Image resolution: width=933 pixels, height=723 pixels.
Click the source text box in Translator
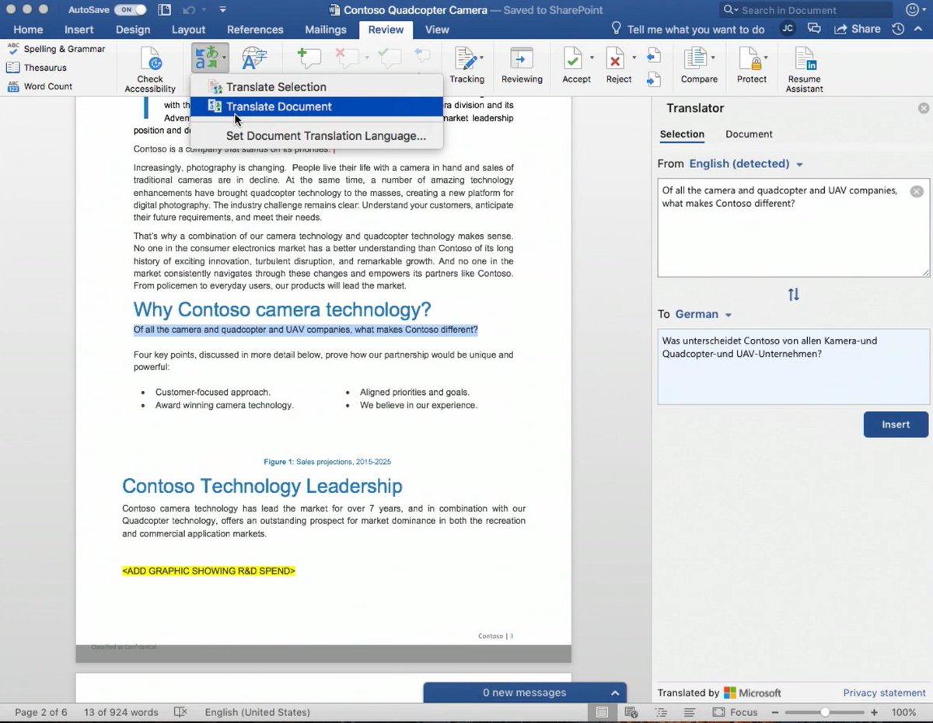pos(793,227)
